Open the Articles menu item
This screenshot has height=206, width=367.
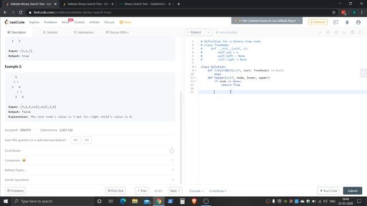(94, 22)
